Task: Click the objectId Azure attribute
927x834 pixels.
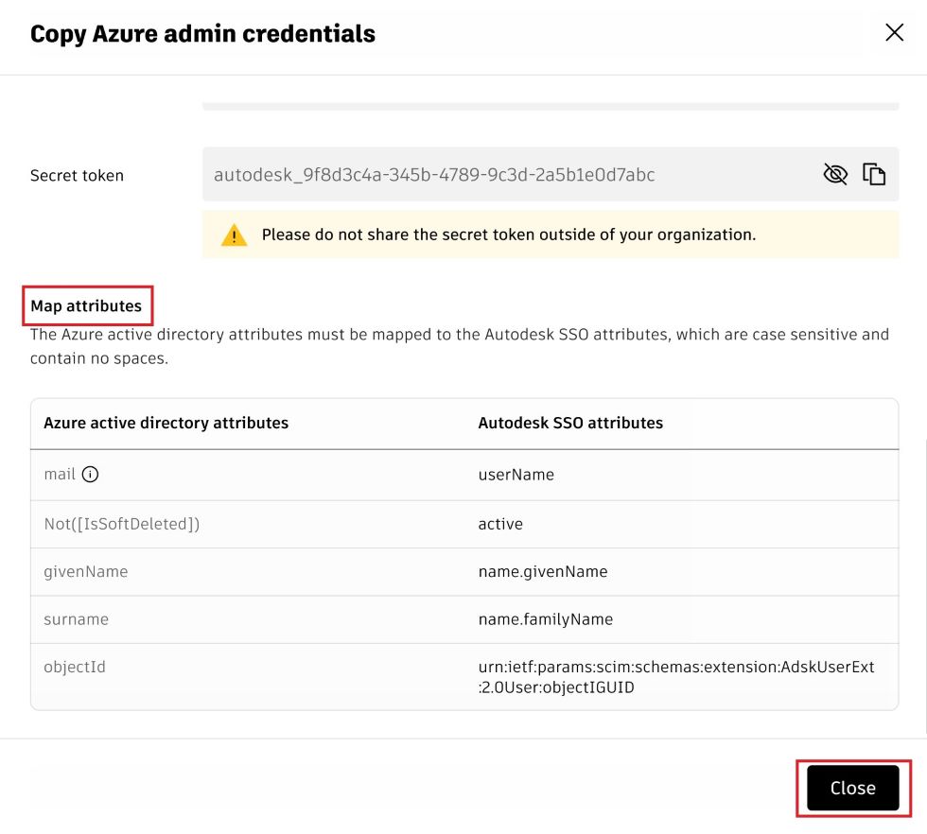Action: tap(75, 667)
